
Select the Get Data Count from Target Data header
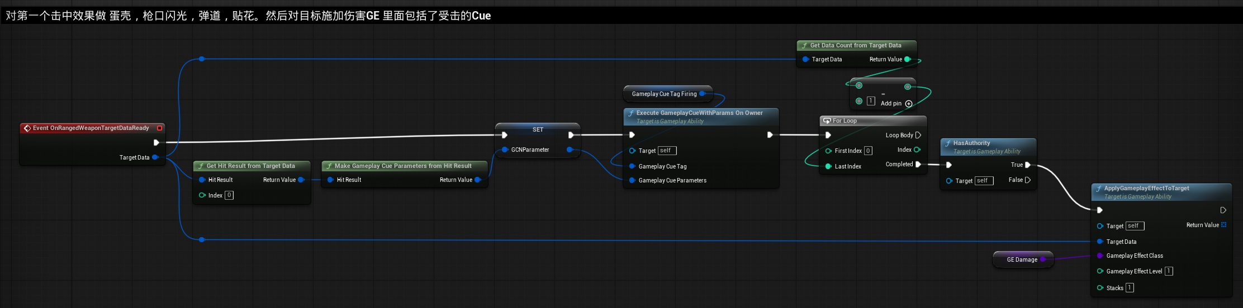pyautogui.click(x=855, y=45)
